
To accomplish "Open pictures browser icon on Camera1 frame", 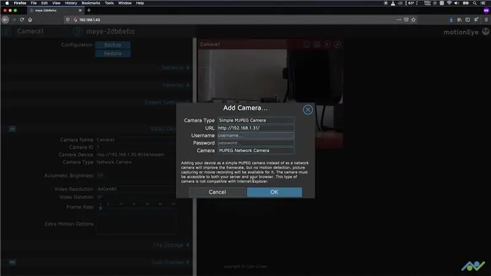I will pyautogui.click(x=317, y=44).
